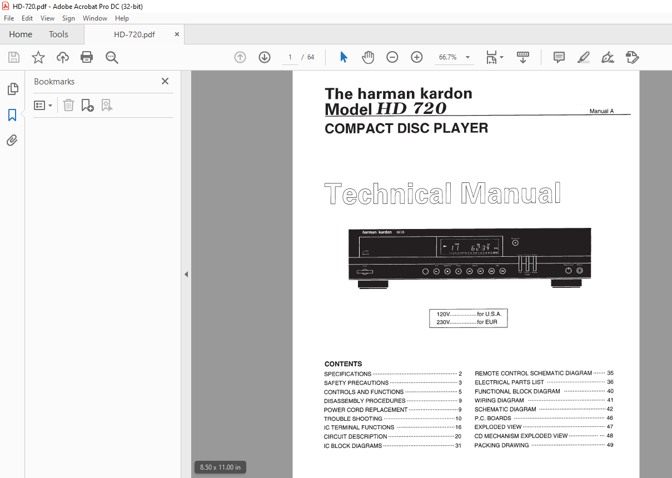Click the Save file icon
Image resolution: width=672 pixels, height=478 pixels.
click(14, 57)
